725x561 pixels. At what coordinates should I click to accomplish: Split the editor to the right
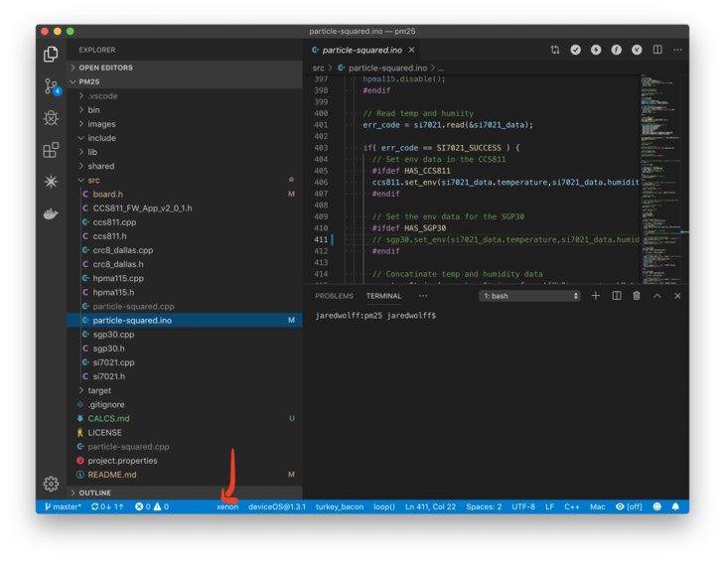[x=657, y=50]
